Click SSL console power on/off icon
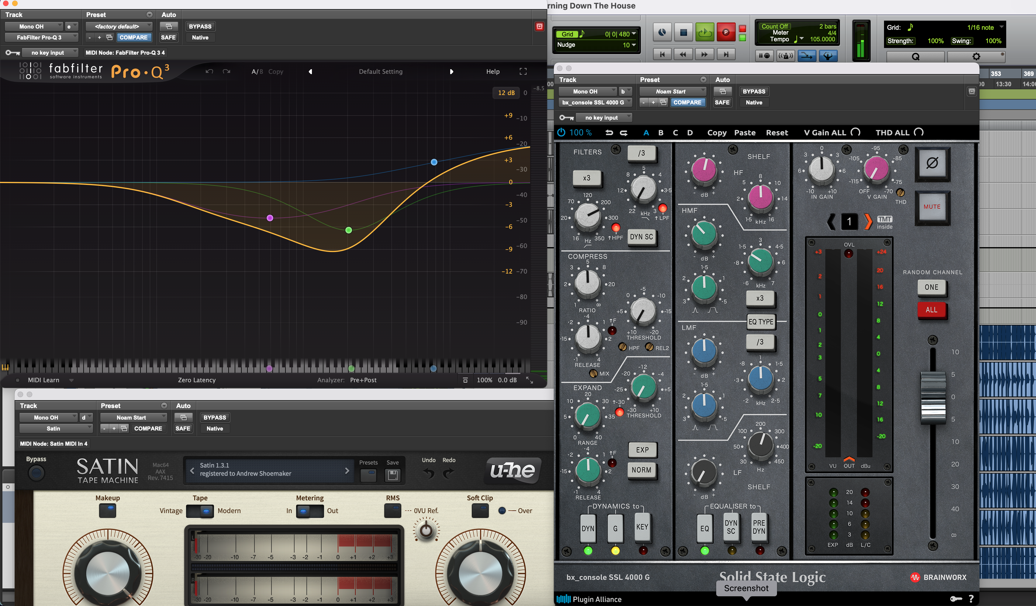 pos(561,133)
